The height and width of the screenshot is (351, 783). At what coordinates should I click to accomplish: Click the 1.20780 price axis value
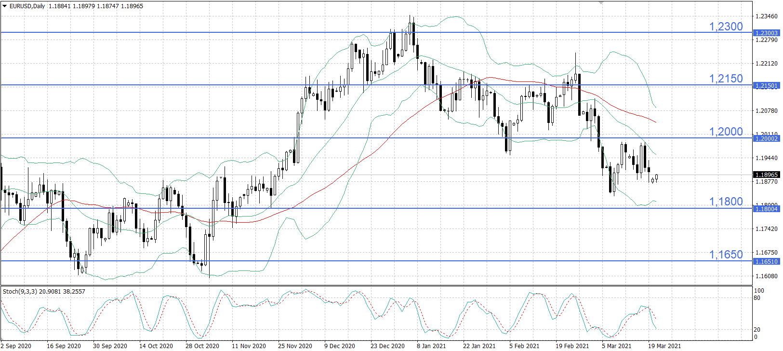(x=766, y=111)
